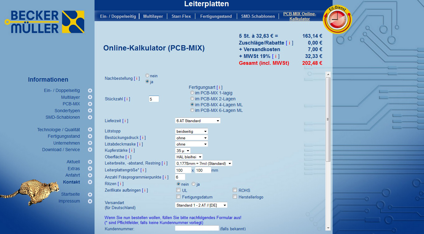Click the bullet icon beside PCB-MIX in sidebar
This screenshot has height=234, width=424.
tap(90, 104)
